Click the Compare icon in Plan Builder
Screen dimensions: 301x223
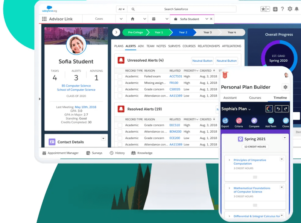(254, 121)
